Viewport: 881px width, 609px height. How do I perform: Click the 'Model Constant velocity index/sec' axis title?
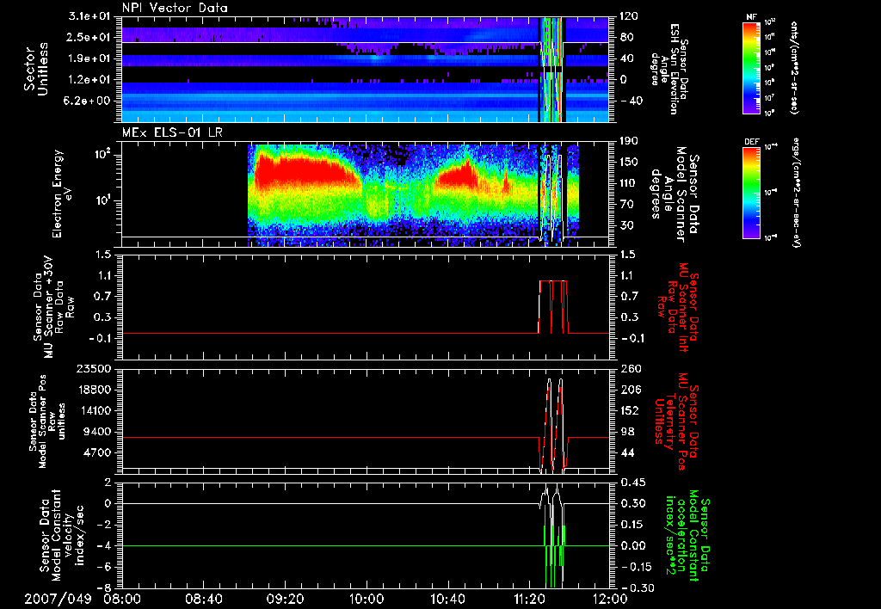(x=61, y=534)
